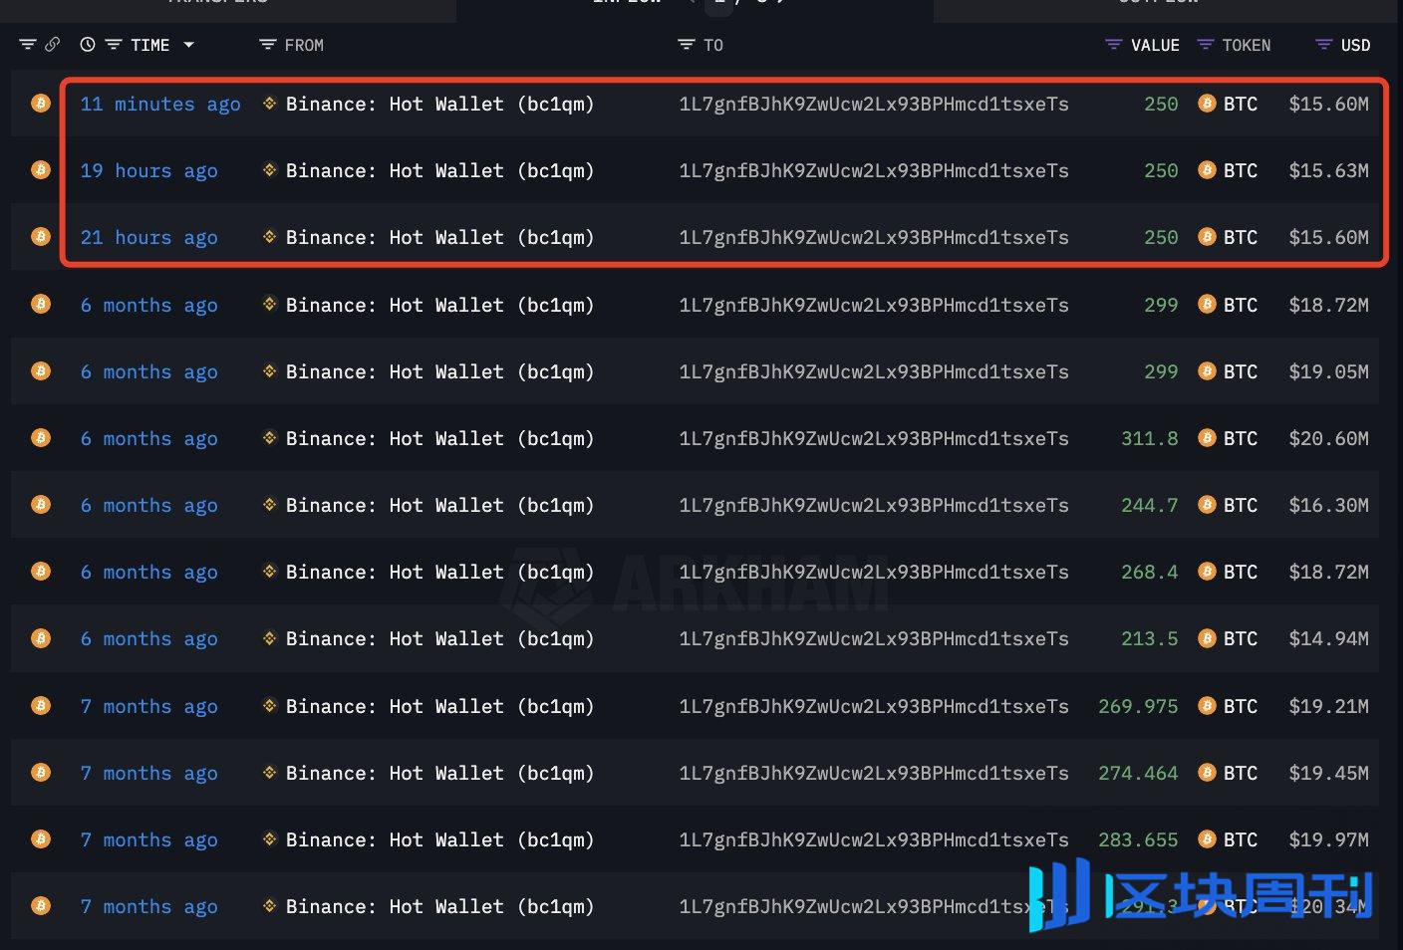Screen dimensions: 1403x950
Task: Click BTC token icon on 21 hours ago row
Action: pos(1207,237)
